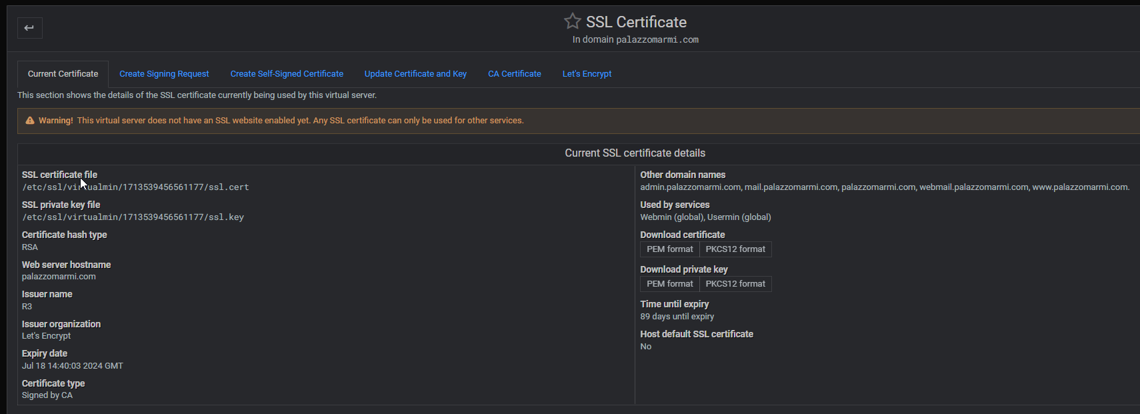Click issuer name value R3
The height and width of the screenshot is (414, 1140).
pyautogui.click(x=27, y=307)
